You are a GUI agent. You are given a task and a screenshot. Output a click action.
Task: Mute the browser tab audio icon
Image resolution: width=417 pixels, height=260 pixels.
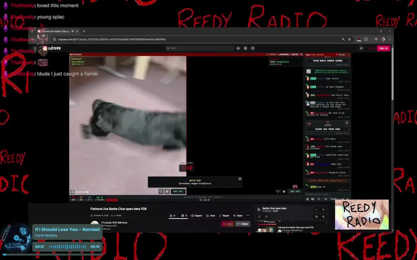[x=73, y=31]
